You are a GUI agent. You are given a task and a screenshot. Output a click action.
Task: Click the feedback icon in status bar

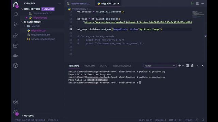pos(197,120)
